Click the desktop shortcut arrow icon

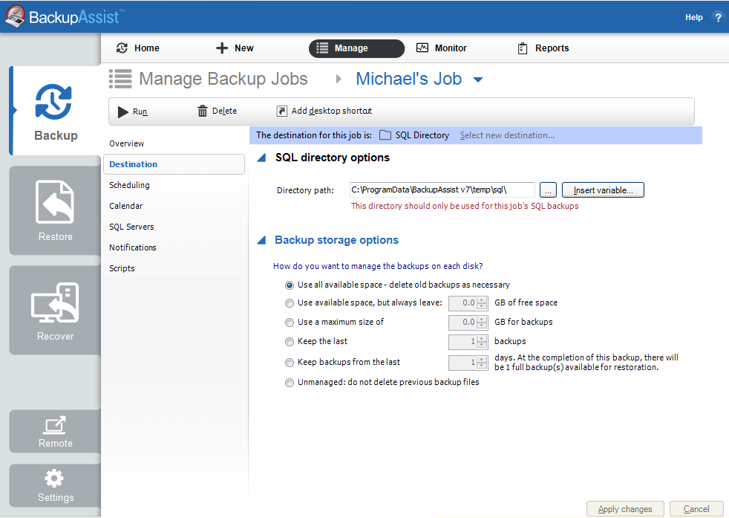click(x=282, y=111)
